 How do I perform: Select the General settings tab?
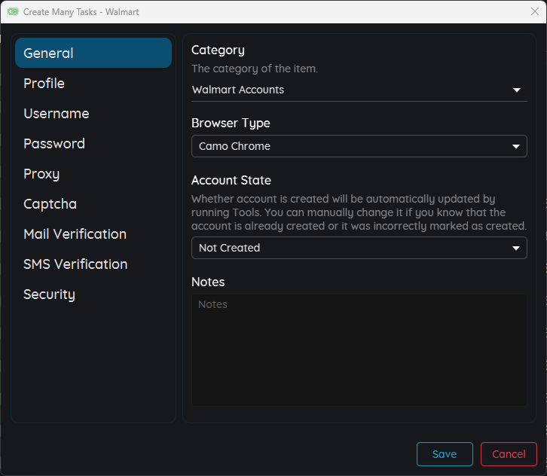93,53
